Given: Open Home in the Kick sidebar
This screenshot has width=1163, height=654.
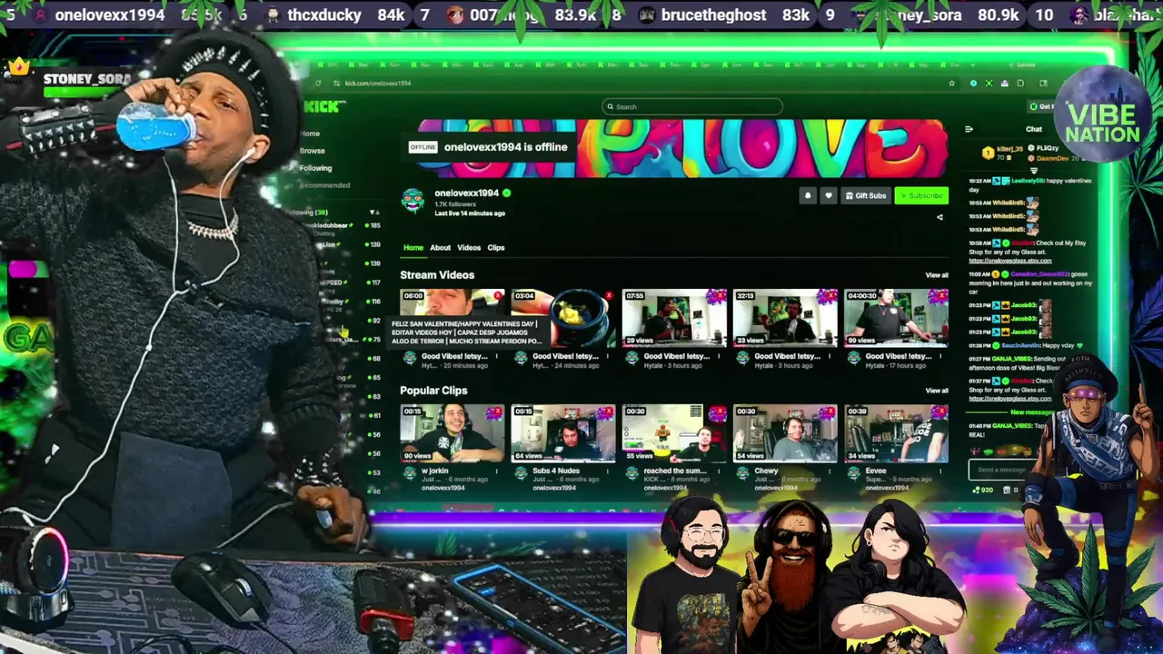Looking at the screenshot, I should point(310,134).
